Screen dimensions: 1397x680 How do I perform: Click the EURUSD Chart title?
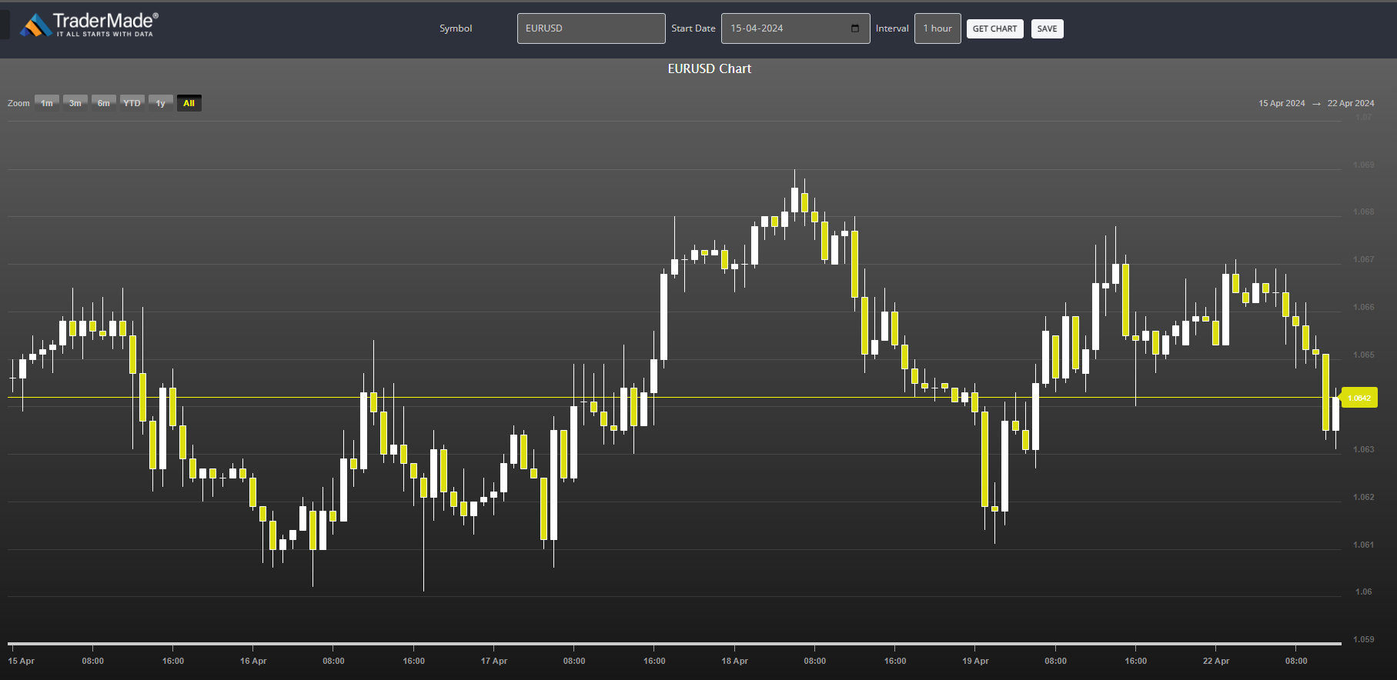tap(710, 68)
